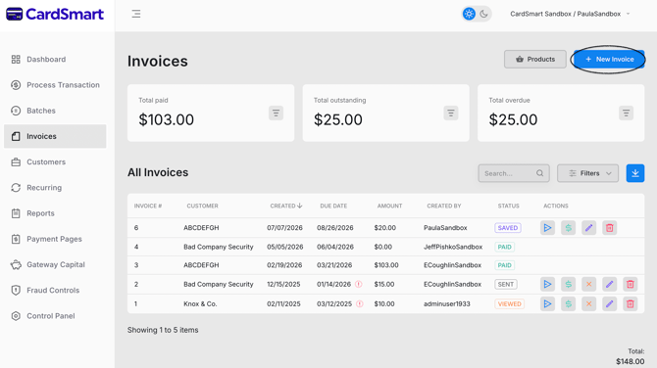Send invoice 2 with the arrow icon
The height and width of the screenshot is (368, 657).
tap(547, 285)
